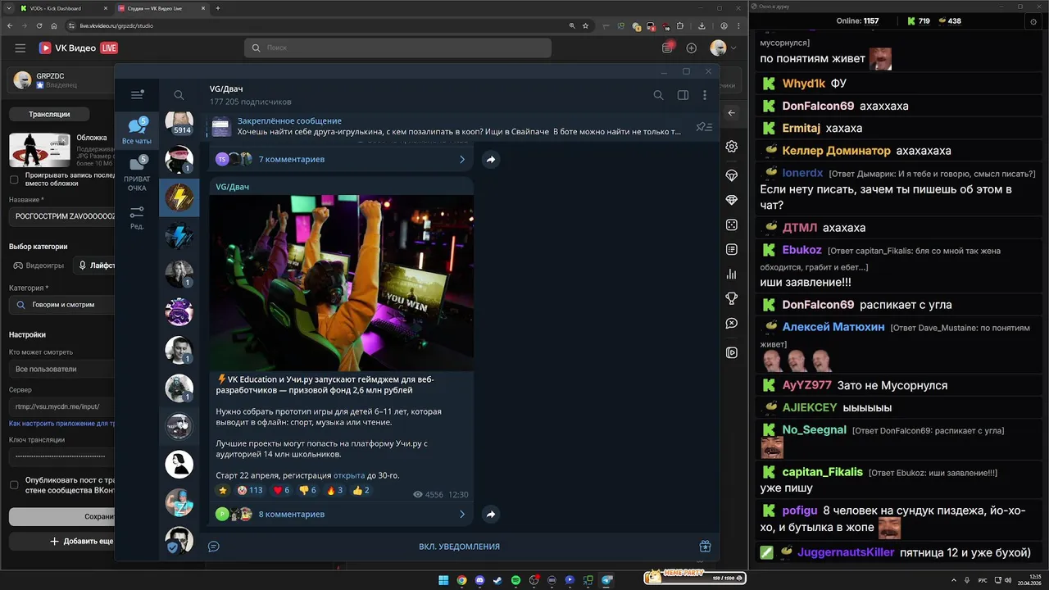
Task: Open the chat with 5914 unread badge
Action: tap(179, 122)
